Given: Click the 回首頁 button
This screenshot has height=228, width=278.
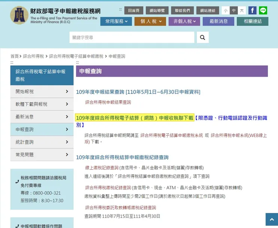Looking at the screenshot, I should click(x=134, y=11).
